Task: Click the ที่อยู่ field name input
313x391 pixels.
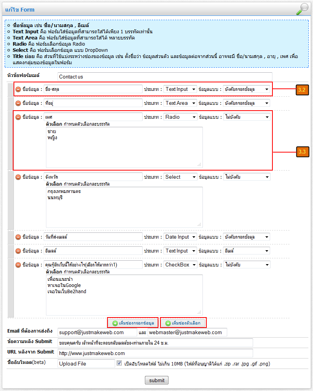Action: [x=93, y=103]
